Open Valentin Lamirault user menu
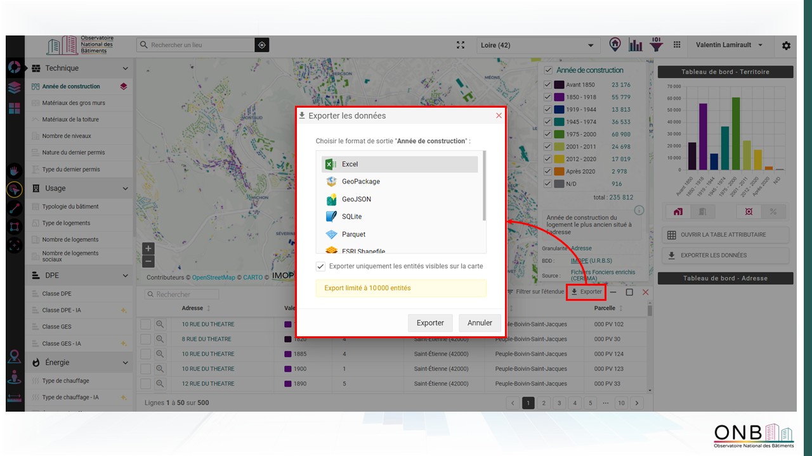 tap(729, 45)
